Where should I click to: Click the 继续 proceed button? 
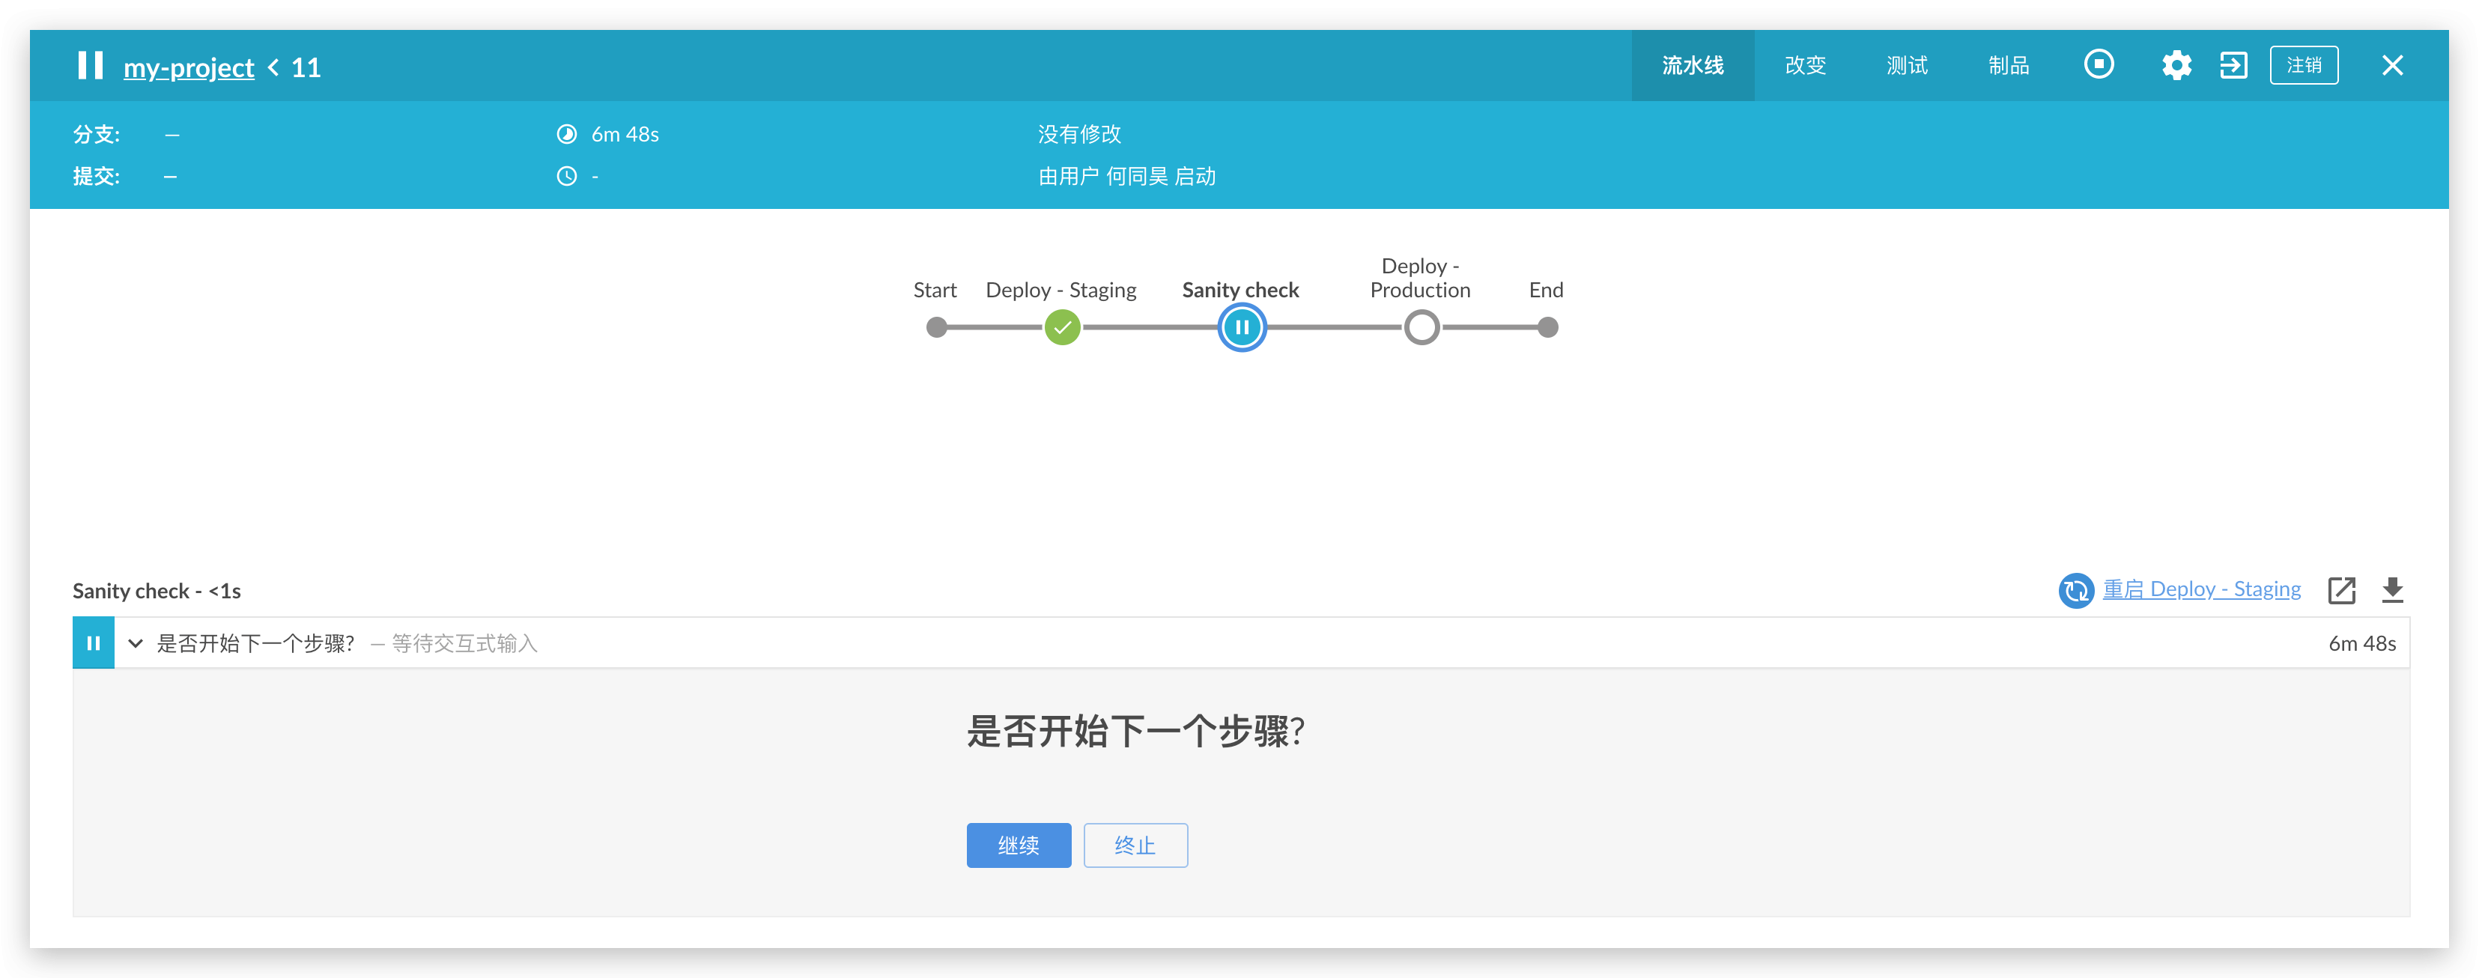click(x=1018, y=845)
